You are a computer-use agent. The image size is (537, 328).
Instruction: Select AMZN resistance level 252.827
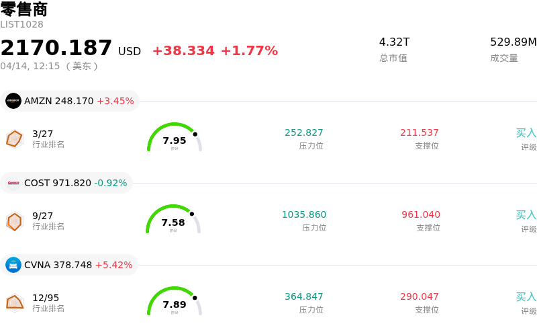pyautogui.click(x=304, y=132)
